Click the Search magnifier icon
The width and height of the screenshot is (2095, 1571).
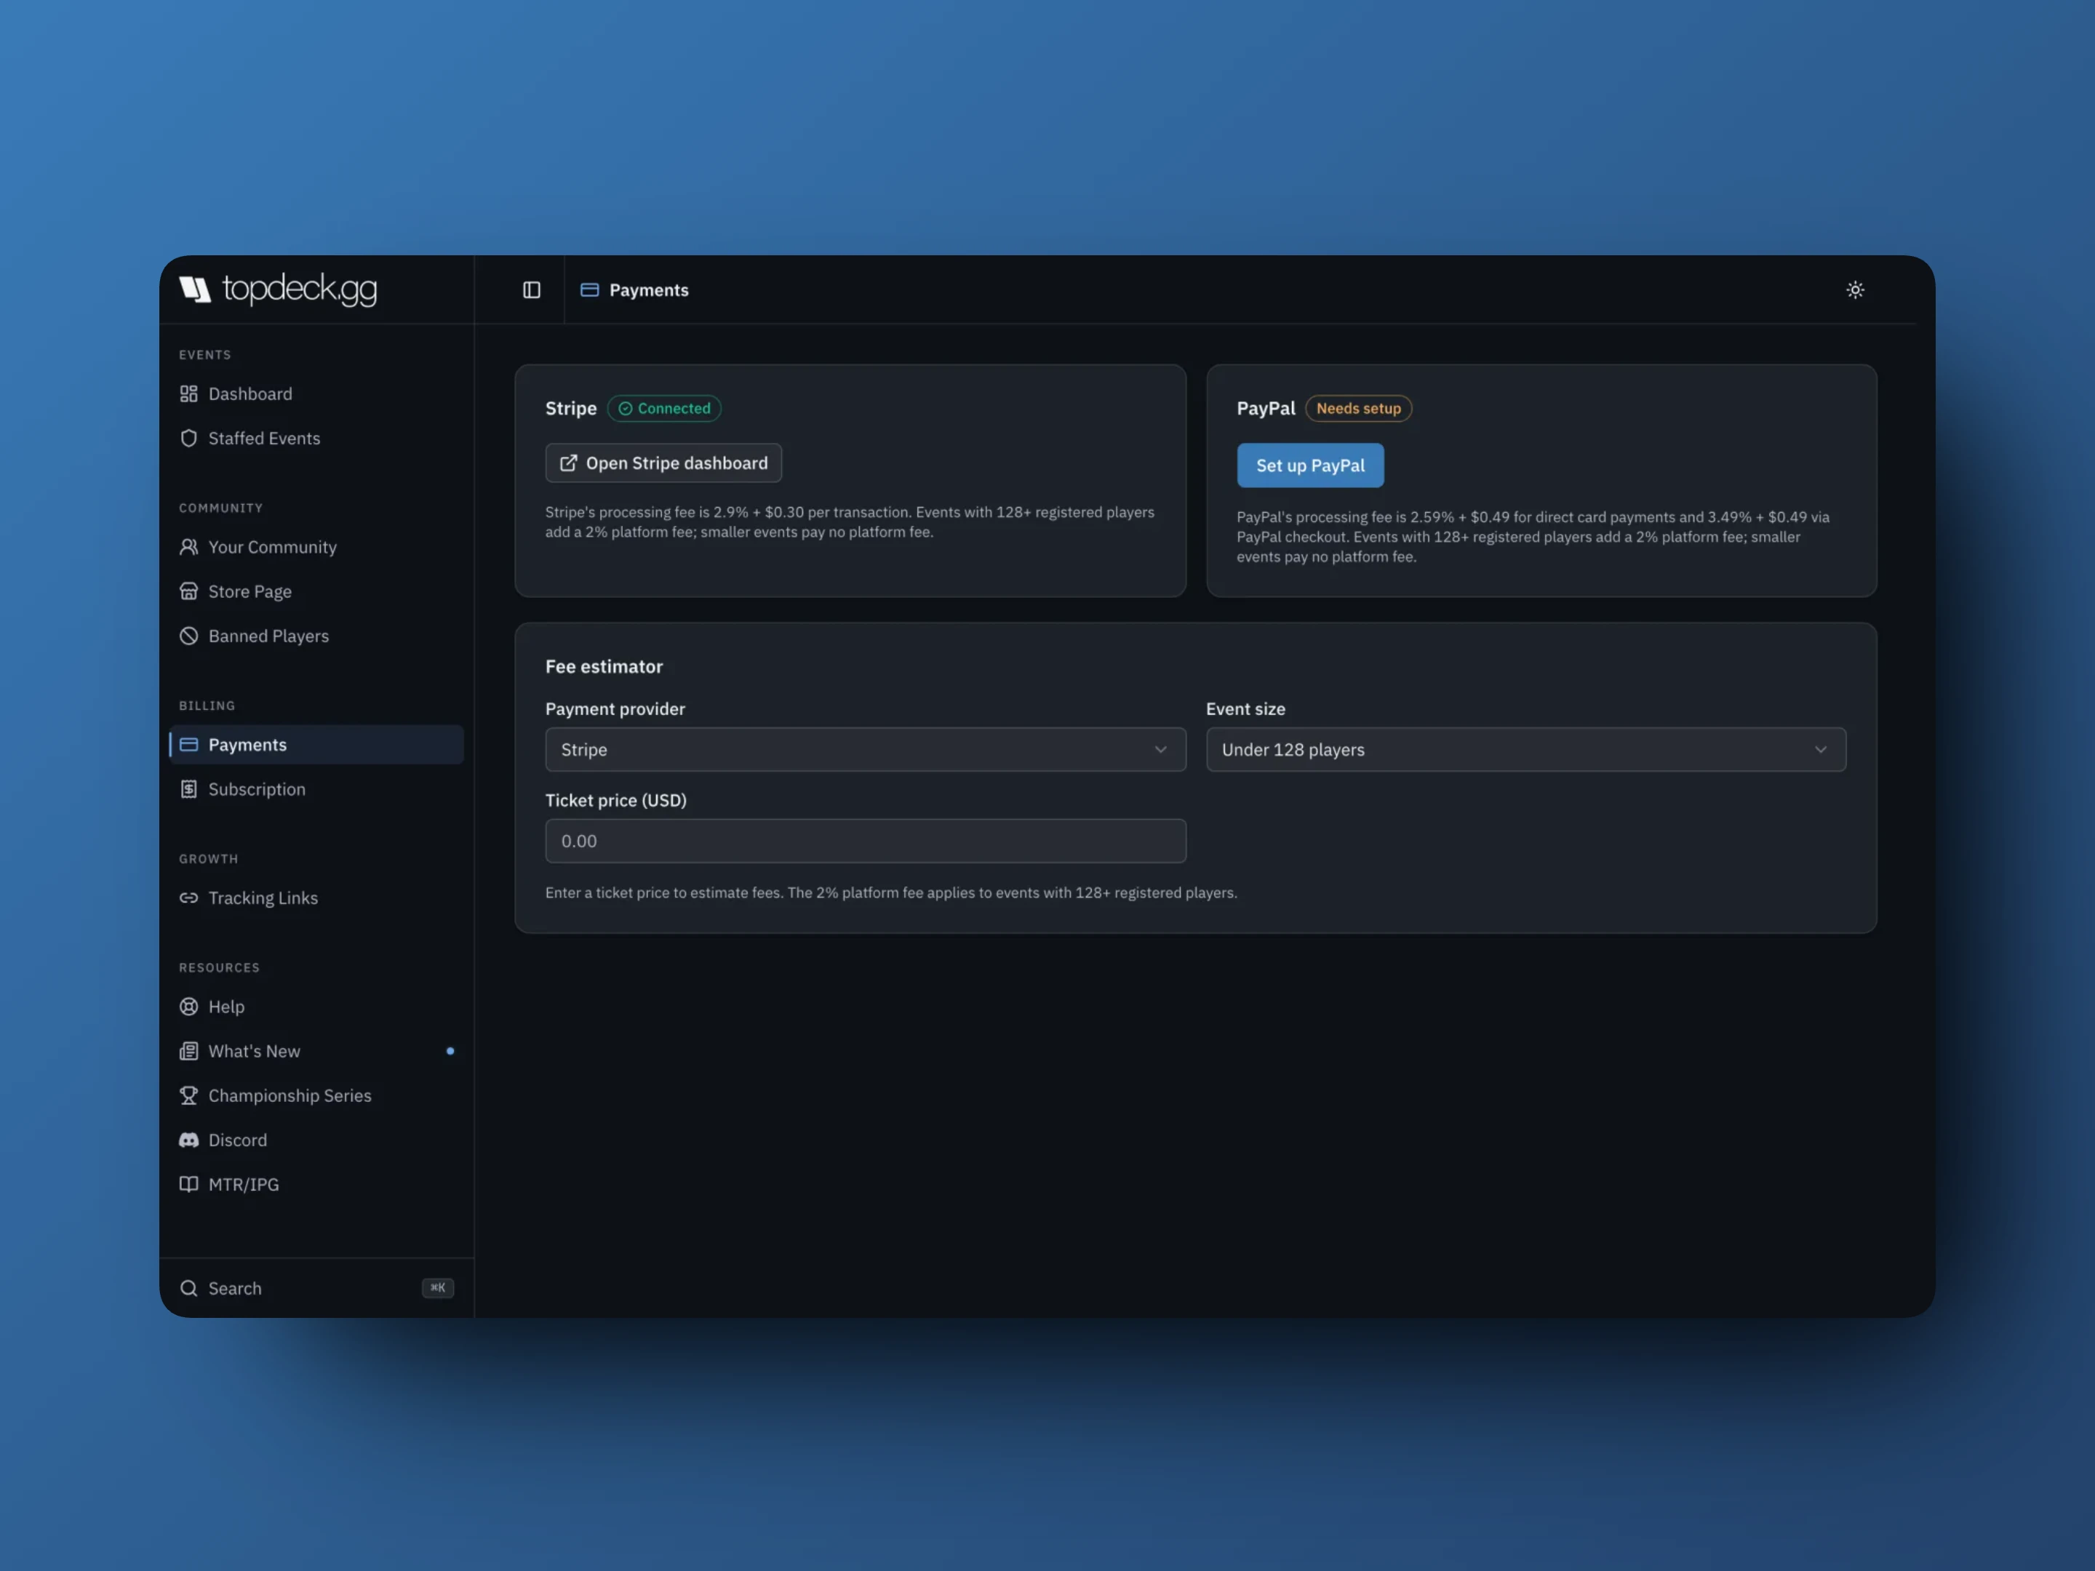tap(188, 1289)
